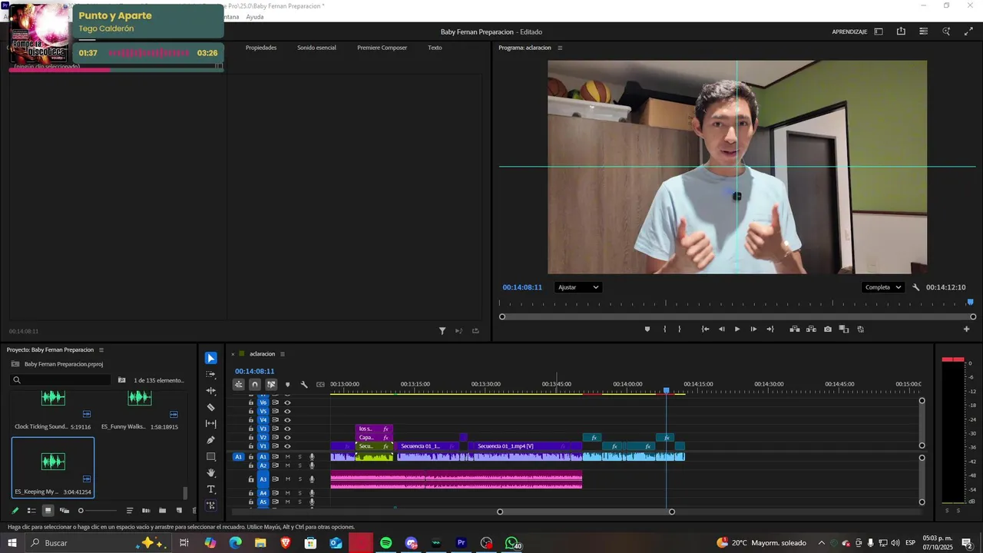Image resolution: width=983 pixels, height=553 pixels.
Task: Click the Lift button
Action: [x=795, y=329]
